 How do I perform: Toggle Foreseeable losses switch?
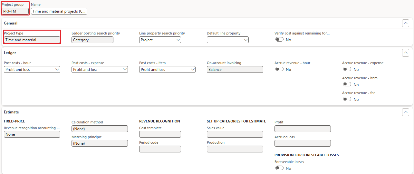coord(279,168)
